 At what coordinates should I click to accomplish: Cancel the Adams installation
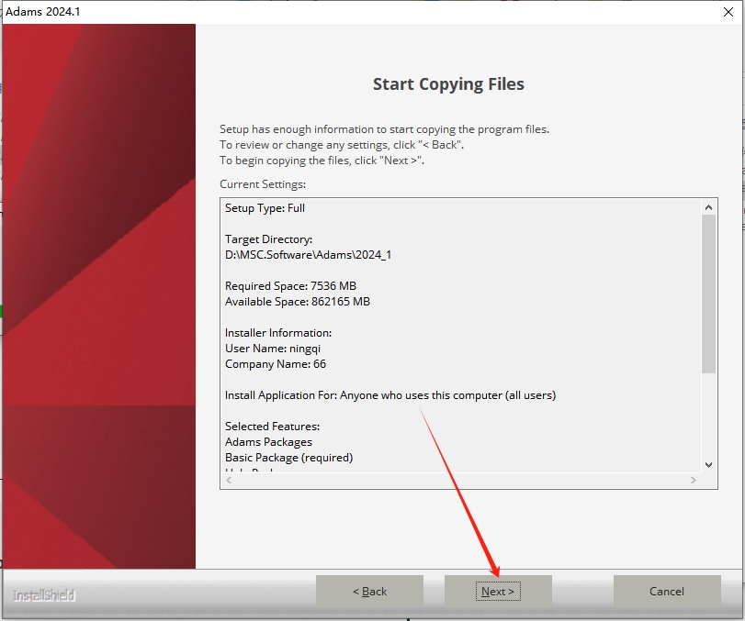pyautogui.click(x=666, y=592)
